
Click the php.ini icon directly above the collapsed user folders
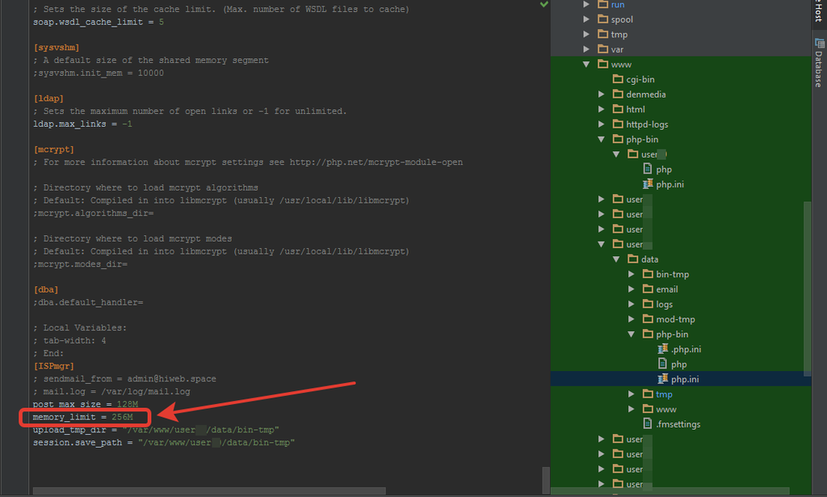click(x=649, y=184)
